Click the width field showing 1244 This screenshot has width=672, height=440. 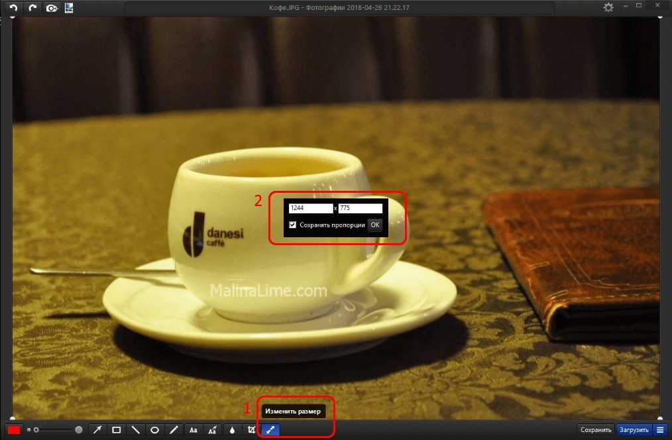pos(310,209)
